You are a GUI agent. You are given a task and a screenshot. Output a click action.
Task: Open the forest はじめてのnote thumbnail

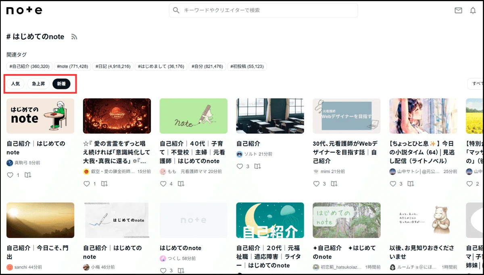(347, 220)
